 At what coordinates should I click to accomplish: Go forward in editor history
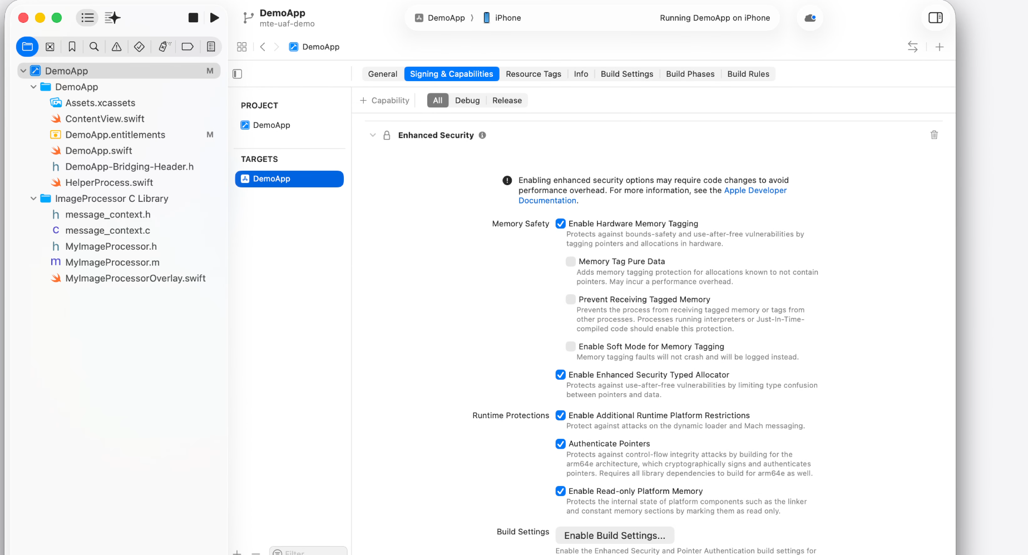(x=276, y=47)
